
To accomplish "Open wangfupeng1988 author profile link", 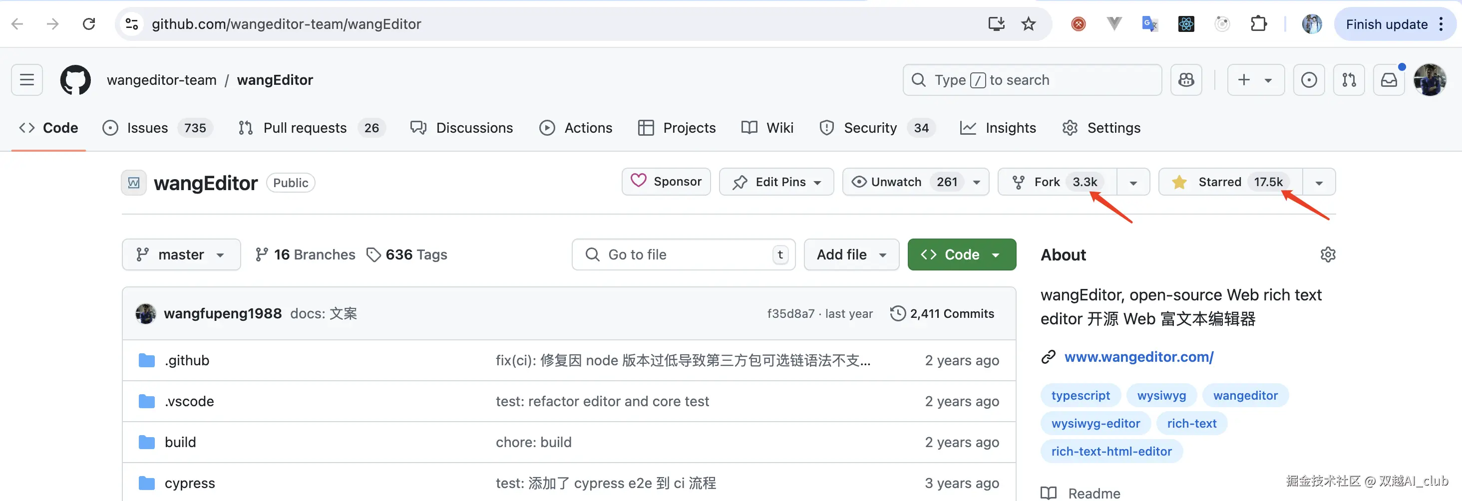I will click(223, 313).
